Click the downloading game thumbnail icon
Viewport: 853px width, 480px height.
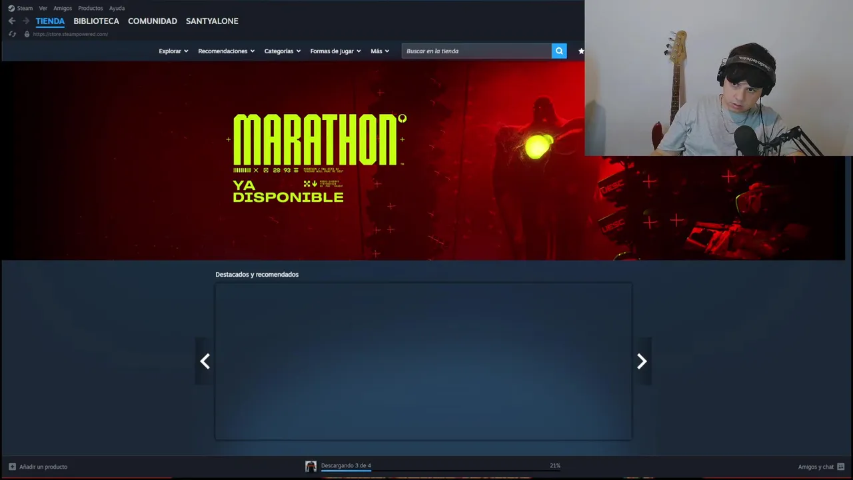click(311, 467)
